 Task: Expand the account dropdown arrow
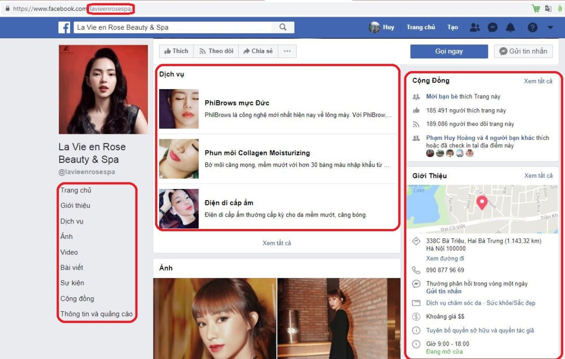(x=550, y=27)
